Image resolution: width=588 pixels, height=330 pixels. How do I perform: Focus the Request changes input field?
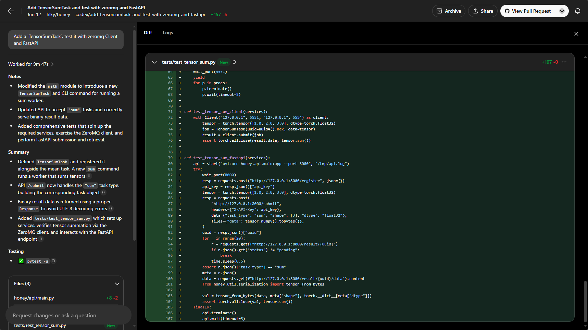[x=68, y=315]
